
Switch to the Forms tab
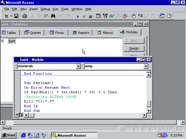click(x=56, y=33)
